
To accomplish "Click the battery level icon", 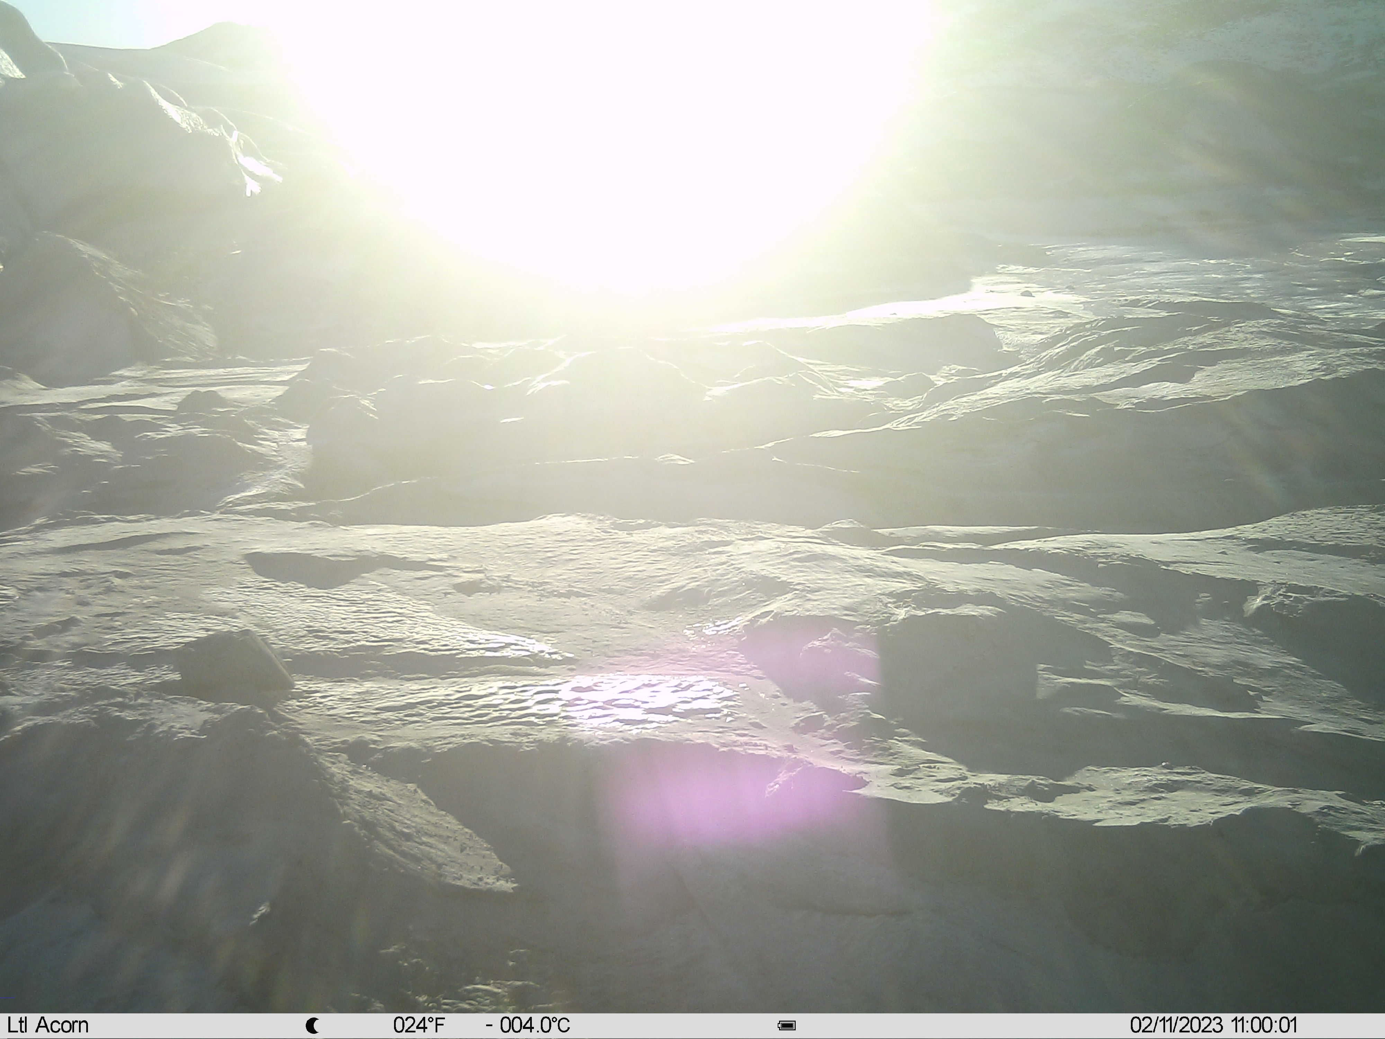I will [787, 1026].
